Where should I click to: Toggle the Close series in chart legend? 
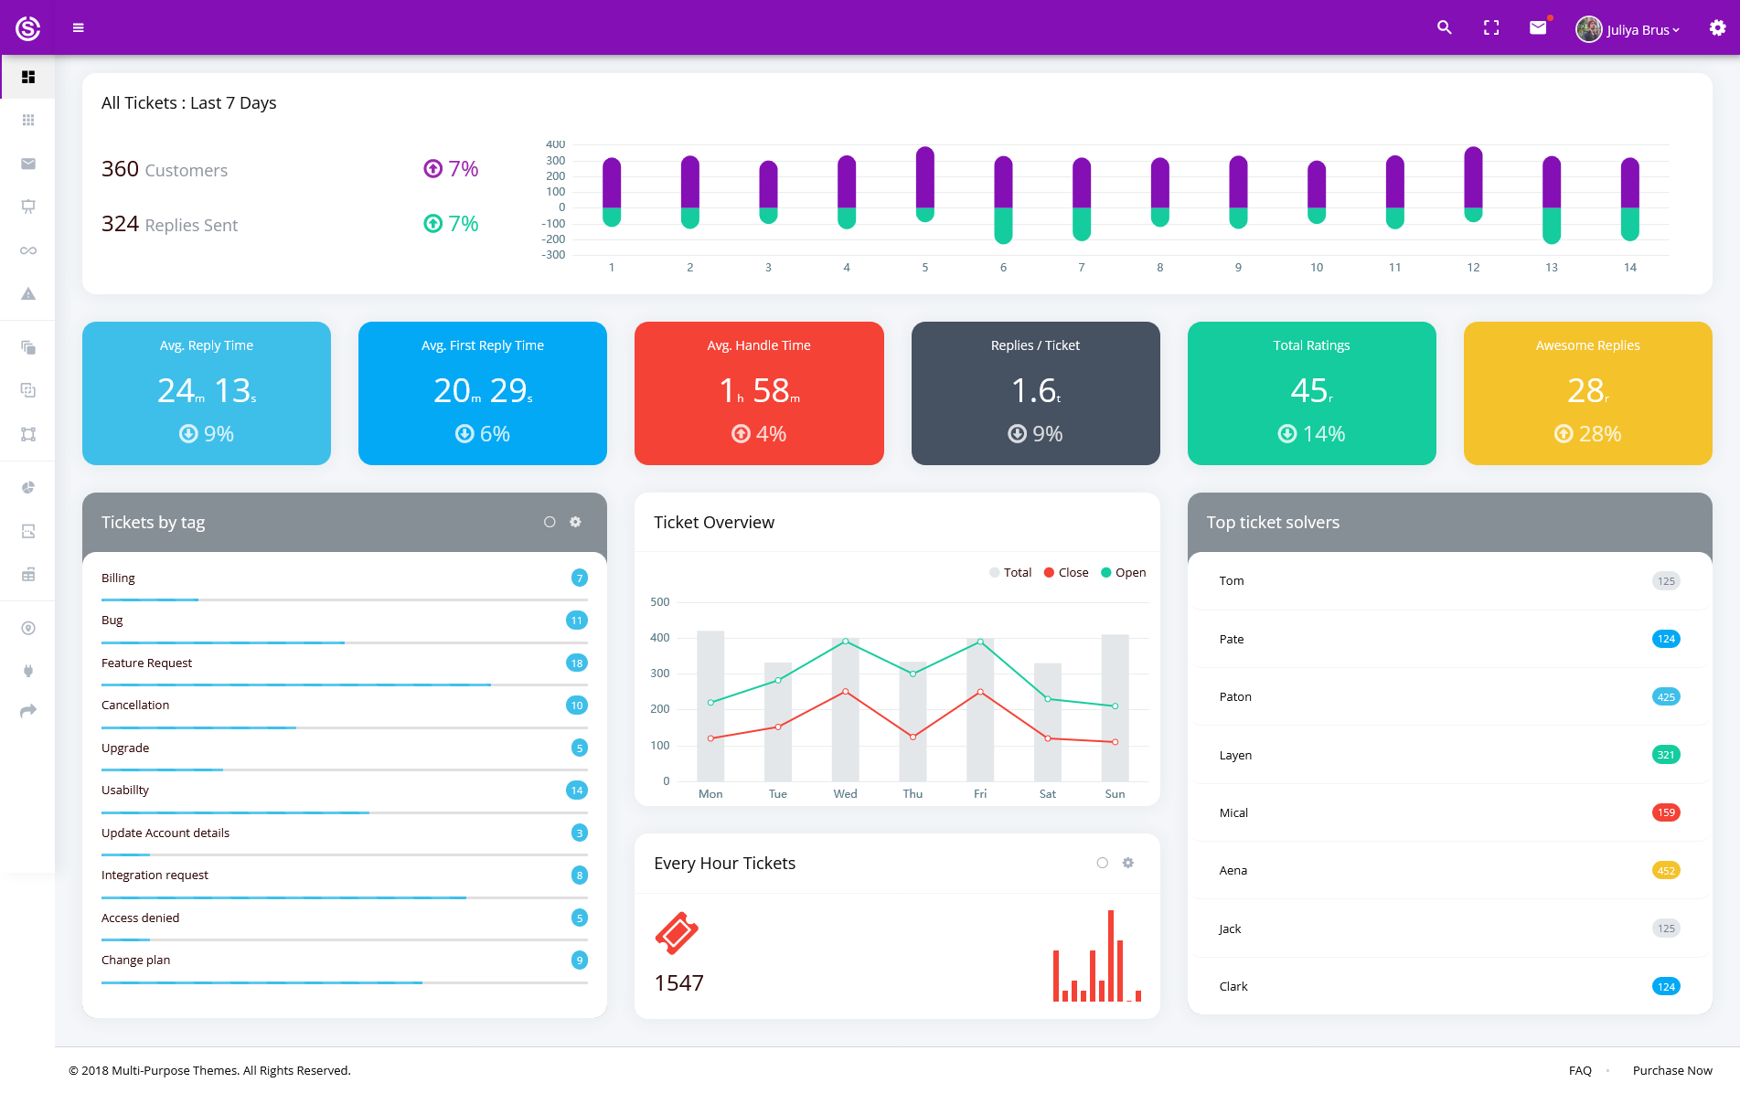coord(1066,573)
